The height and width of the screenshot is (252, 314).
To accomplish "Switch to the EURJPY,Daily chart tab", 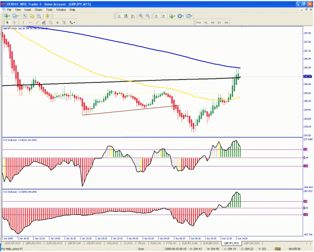I will 190,243.
